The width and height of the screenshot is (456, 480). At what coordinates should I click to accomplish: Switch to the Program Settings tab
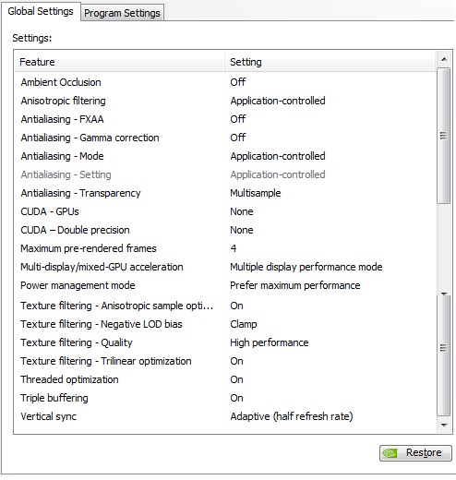[122, 13]
